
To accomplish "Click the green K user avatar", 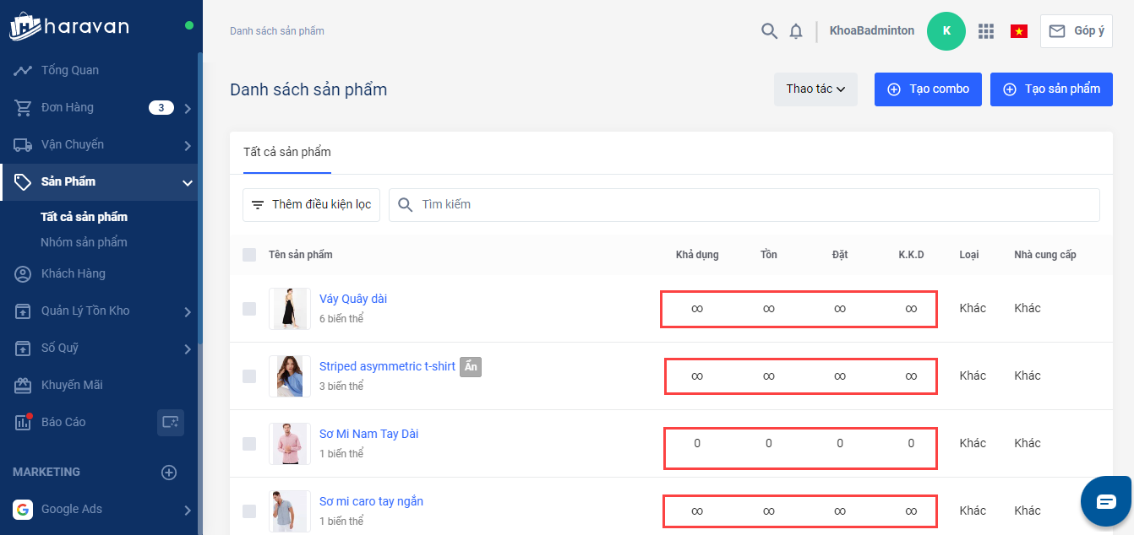I will coord(946,31).
